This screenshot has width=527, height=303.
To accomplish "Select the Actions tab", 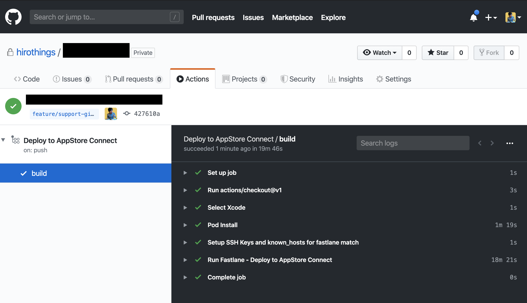I will 193,79.
